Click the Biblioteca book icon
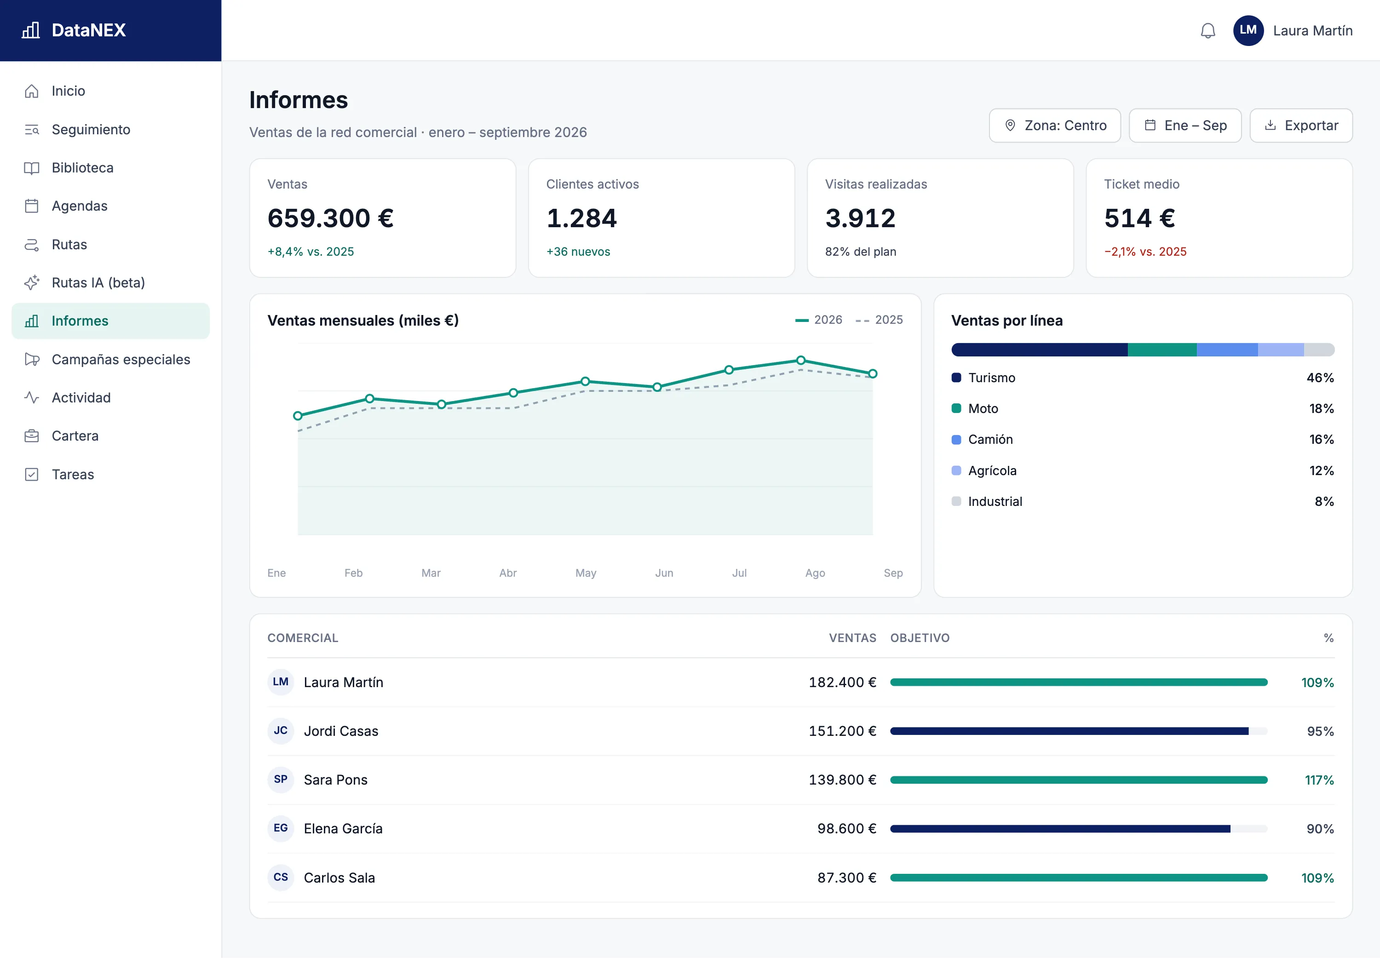This screenshot has height=958, width=1380. coord(32,167)
